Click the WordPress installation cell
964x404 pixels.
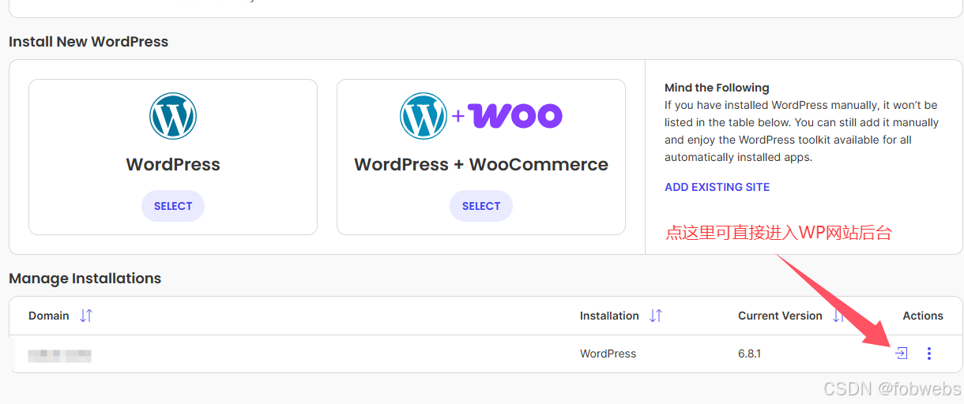click(x=608, y=353)
